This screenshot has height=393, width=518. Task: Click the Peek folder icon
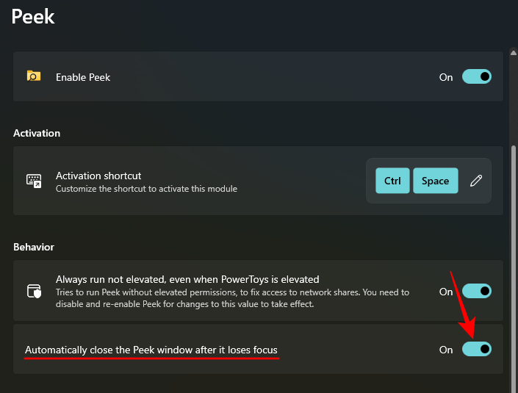(33, 76)
